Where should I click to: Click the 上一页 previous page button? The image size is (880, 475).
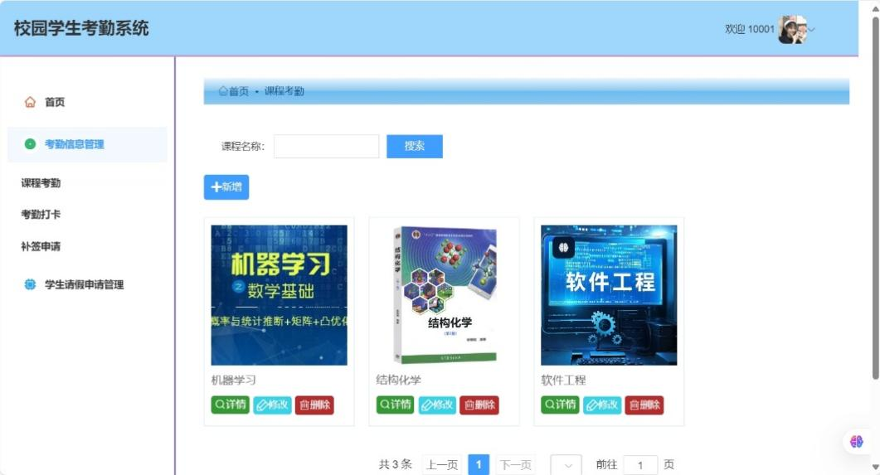pyautogui.click(x=442, y=465)
